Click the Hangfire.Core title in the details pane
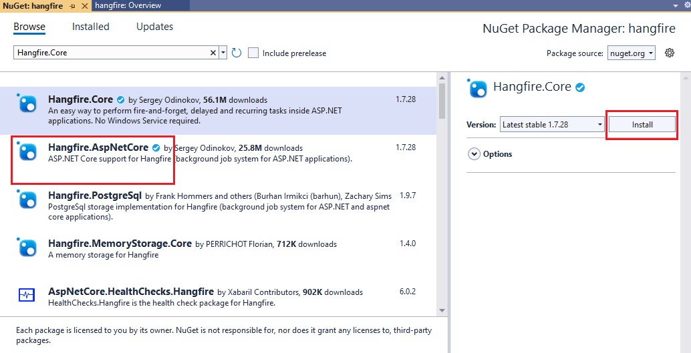This screenshot has width=691, height=353. tap(533, 87)
